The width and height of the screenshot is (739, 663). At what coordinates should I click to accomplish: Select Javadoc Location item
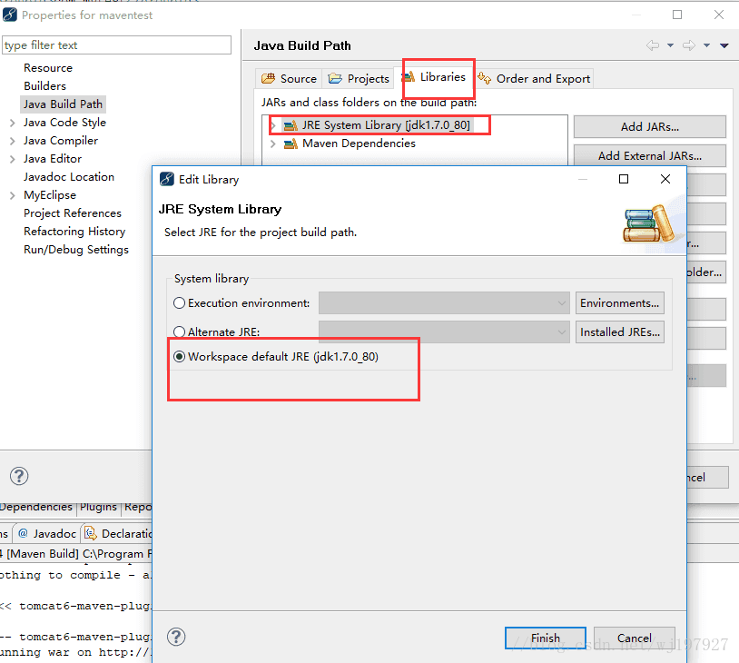pyautogui.click(x=69, y=177)
